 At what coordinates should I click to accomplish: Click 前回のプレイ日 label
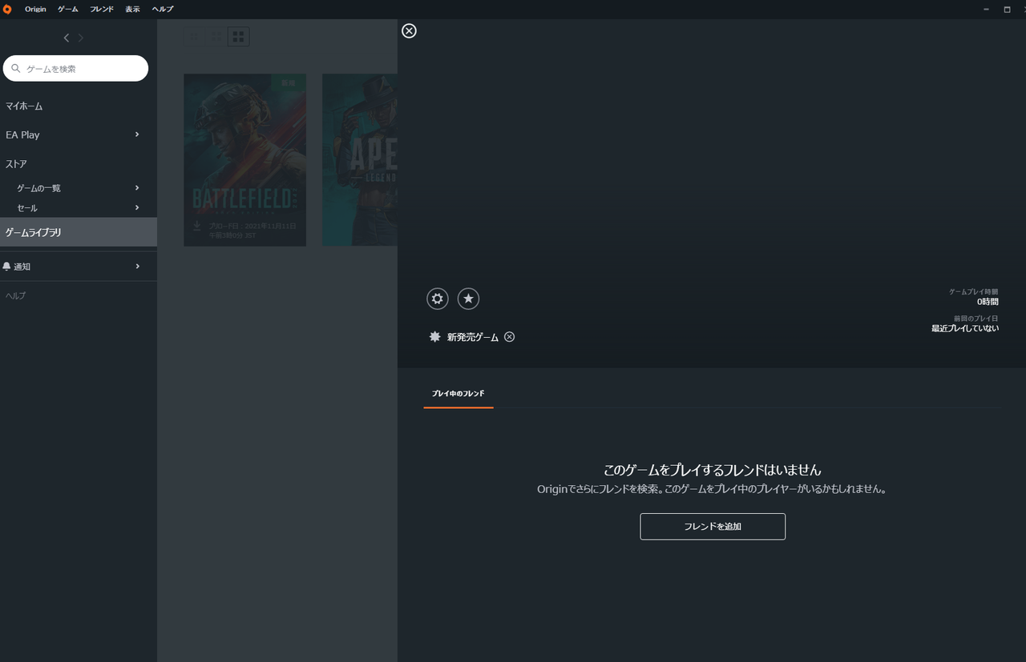pyautogui.click(x=976, y=319)
